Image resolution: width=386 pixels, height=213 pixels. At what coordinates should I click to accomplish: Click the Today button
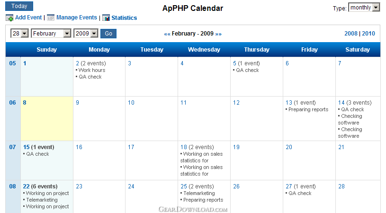pyautogui.click(x=19, y=6)
